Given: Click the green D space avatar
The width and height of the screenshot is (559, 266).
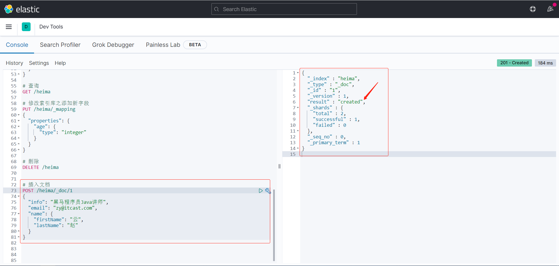Looking at the screenshot, I should pos(26,27).
